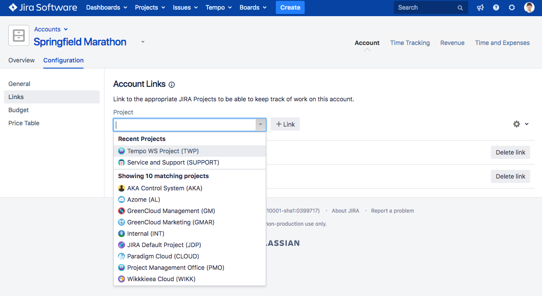Click the user profile avatar
This screenshot has height=296, width=542.
click(529, 7)
